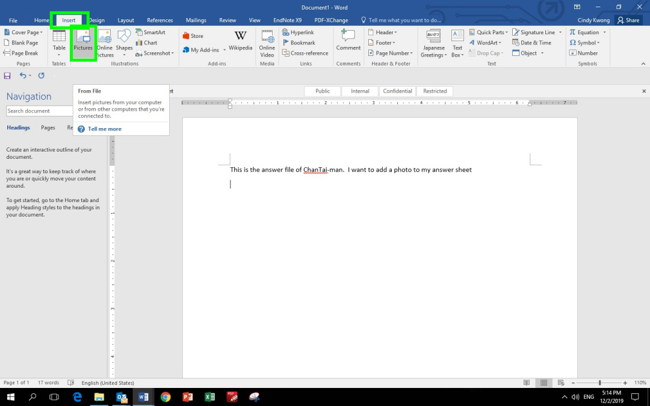Expand the WordArt dropdown
The image size is (650, 406).
(x=500, y=43)
